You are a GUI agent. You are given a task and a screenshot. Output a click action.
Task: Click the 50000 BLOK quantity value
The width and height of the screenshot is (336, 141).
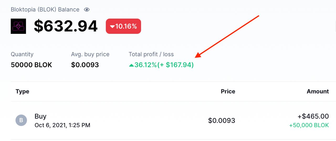pyautogui.click(x=31, y=65)
